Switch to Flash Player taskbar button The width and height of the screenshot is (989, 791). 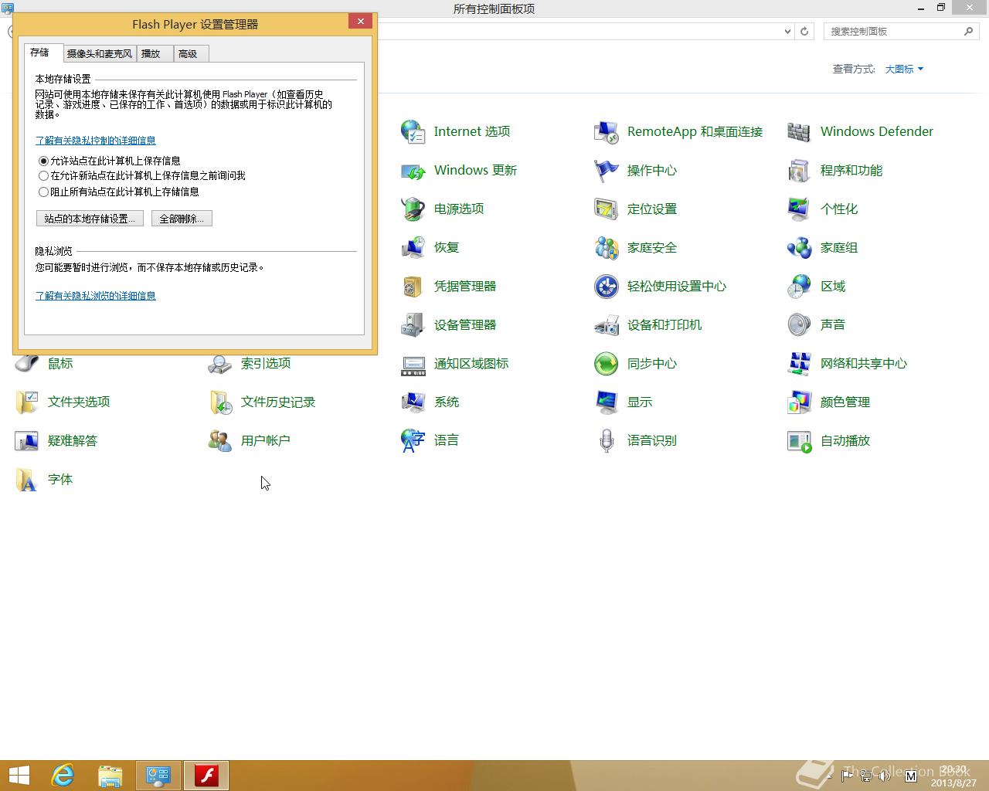pos(206,776)
